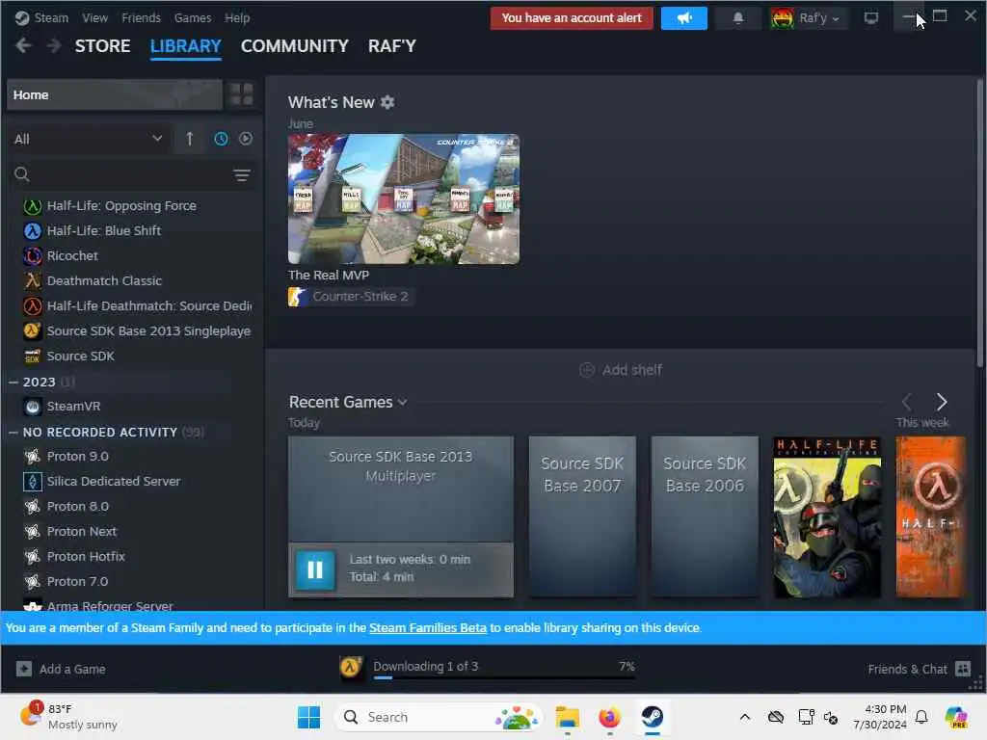The height and width of the screenshot is (740, 987).
Task: Click the Home button in library sidebar
Action: click(115, 94)
